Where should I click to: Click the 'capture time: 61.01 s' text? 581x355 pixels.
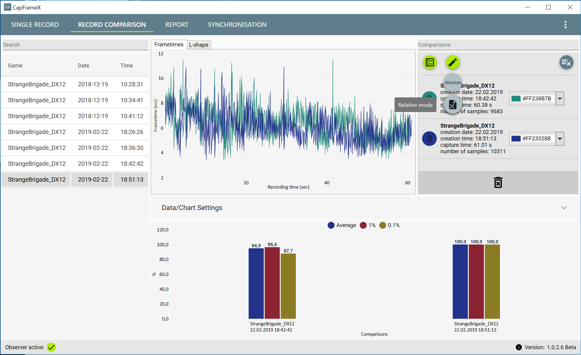click(x=466, y=145)
